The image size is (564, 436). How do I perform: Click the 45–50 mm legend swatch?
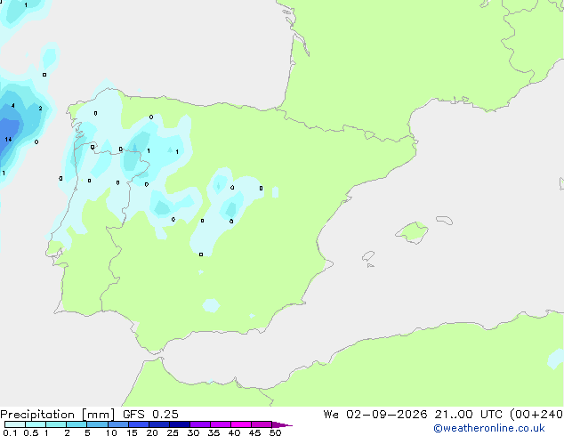pyautogui.click(x=262, y=424)
